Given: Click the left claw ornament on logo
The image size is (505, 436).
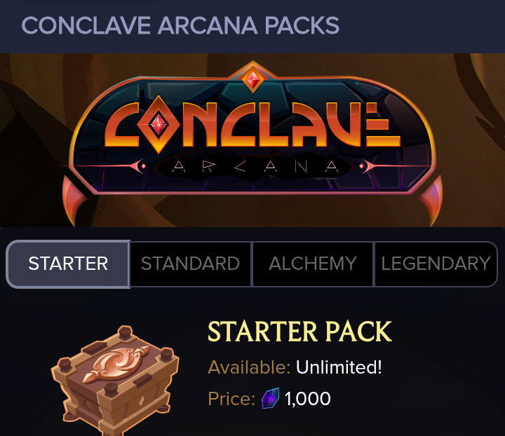Looking at the screenshot, I should coord(74,200).
